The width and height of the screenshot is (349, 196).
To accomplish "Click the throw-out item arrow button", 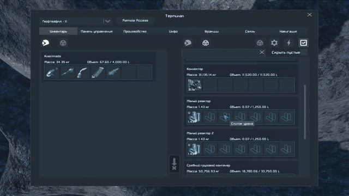I will click(174, 164).
